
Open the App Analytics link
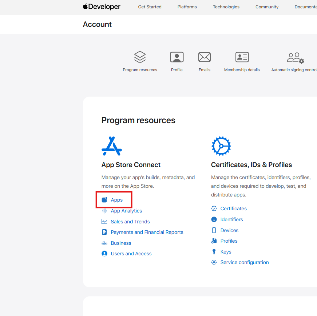(x=126, y=211)
